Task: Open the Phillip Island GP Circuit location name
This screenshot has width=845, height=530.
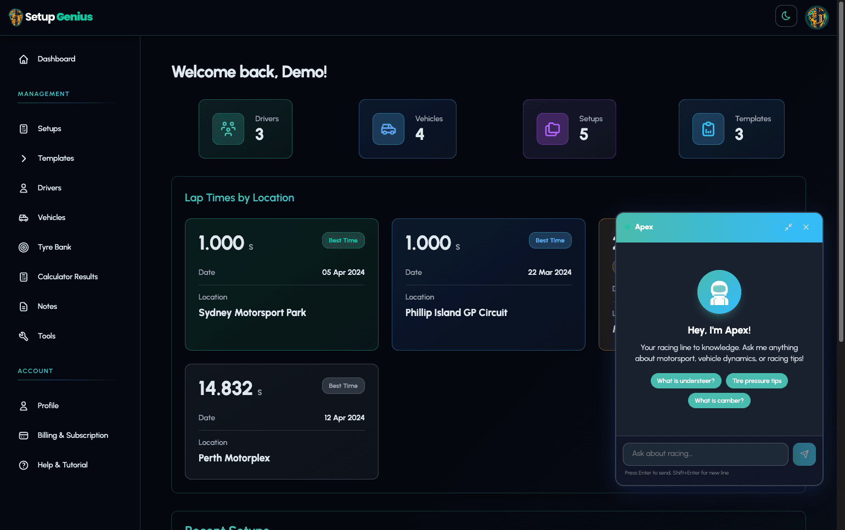Action: [457, 313]
